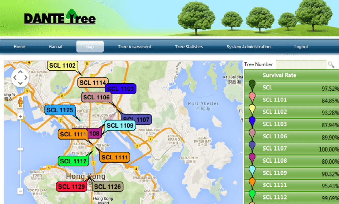Focus the Tree Number input field
The width and height of the screenshot is (339, 204).
301,65
